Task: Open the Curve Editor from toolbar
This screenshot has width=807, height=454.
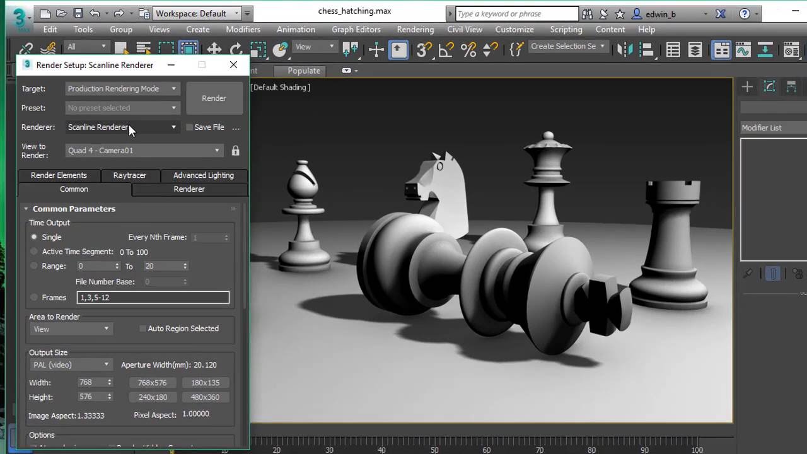Action: 743,49
